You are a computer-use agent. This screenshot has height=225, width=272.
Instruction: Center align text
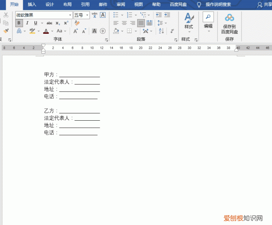point(124,23)
